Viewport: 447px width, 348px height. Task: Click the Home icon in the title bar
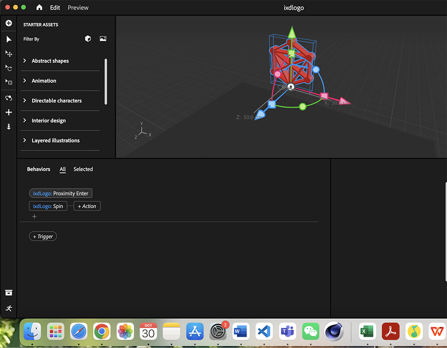(x=38, y=8)
